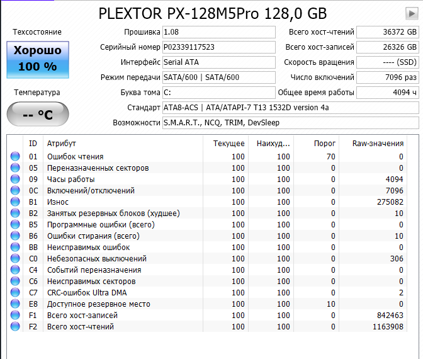Click the status orb next to Износ
This screenshot has height=359, width=423.
[15, 202]
